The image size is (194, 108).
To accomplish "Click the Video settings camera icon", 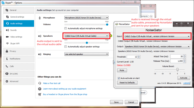I will [x=7, y=37].
